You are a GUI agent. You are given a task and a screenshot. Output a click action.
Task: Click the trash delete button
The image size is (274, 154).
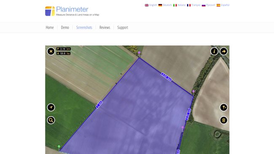(x=224, y=120)
